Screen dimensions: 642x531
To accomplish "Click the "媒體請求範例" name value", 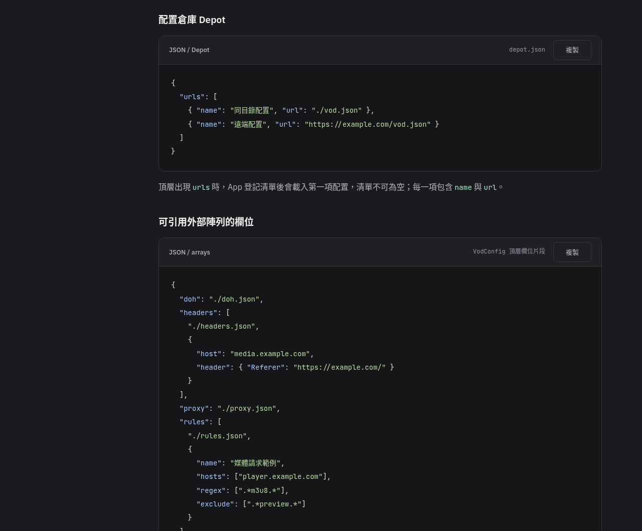I will pos(255,463).
